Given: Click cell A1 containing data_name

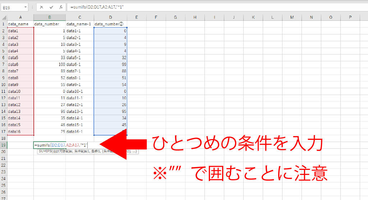Looking at the screenshot, I should pyautogui.click(x=20, y=24).
